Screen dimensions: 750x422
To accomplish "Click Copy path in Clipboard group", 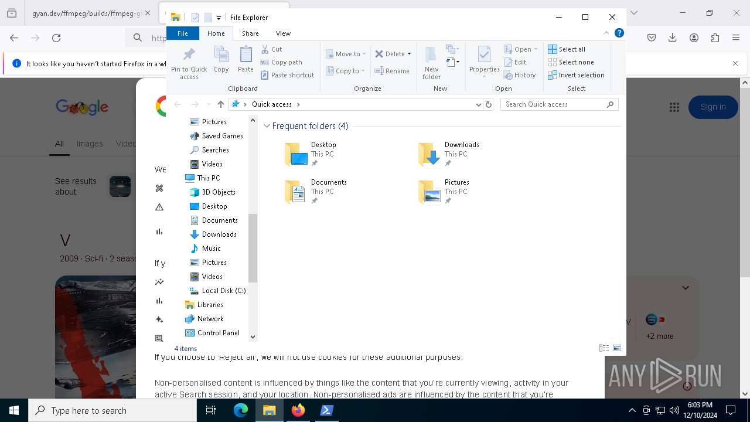I will click(281, 62).
